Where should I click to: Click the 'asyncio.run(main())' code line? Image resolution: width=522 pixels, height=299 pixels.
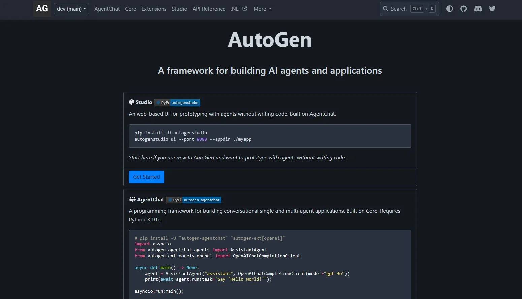159,291
